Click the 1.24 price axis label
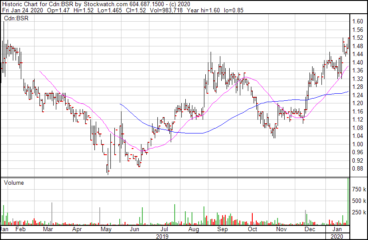This screenshot has width=368, height=240. click(358, 95)
